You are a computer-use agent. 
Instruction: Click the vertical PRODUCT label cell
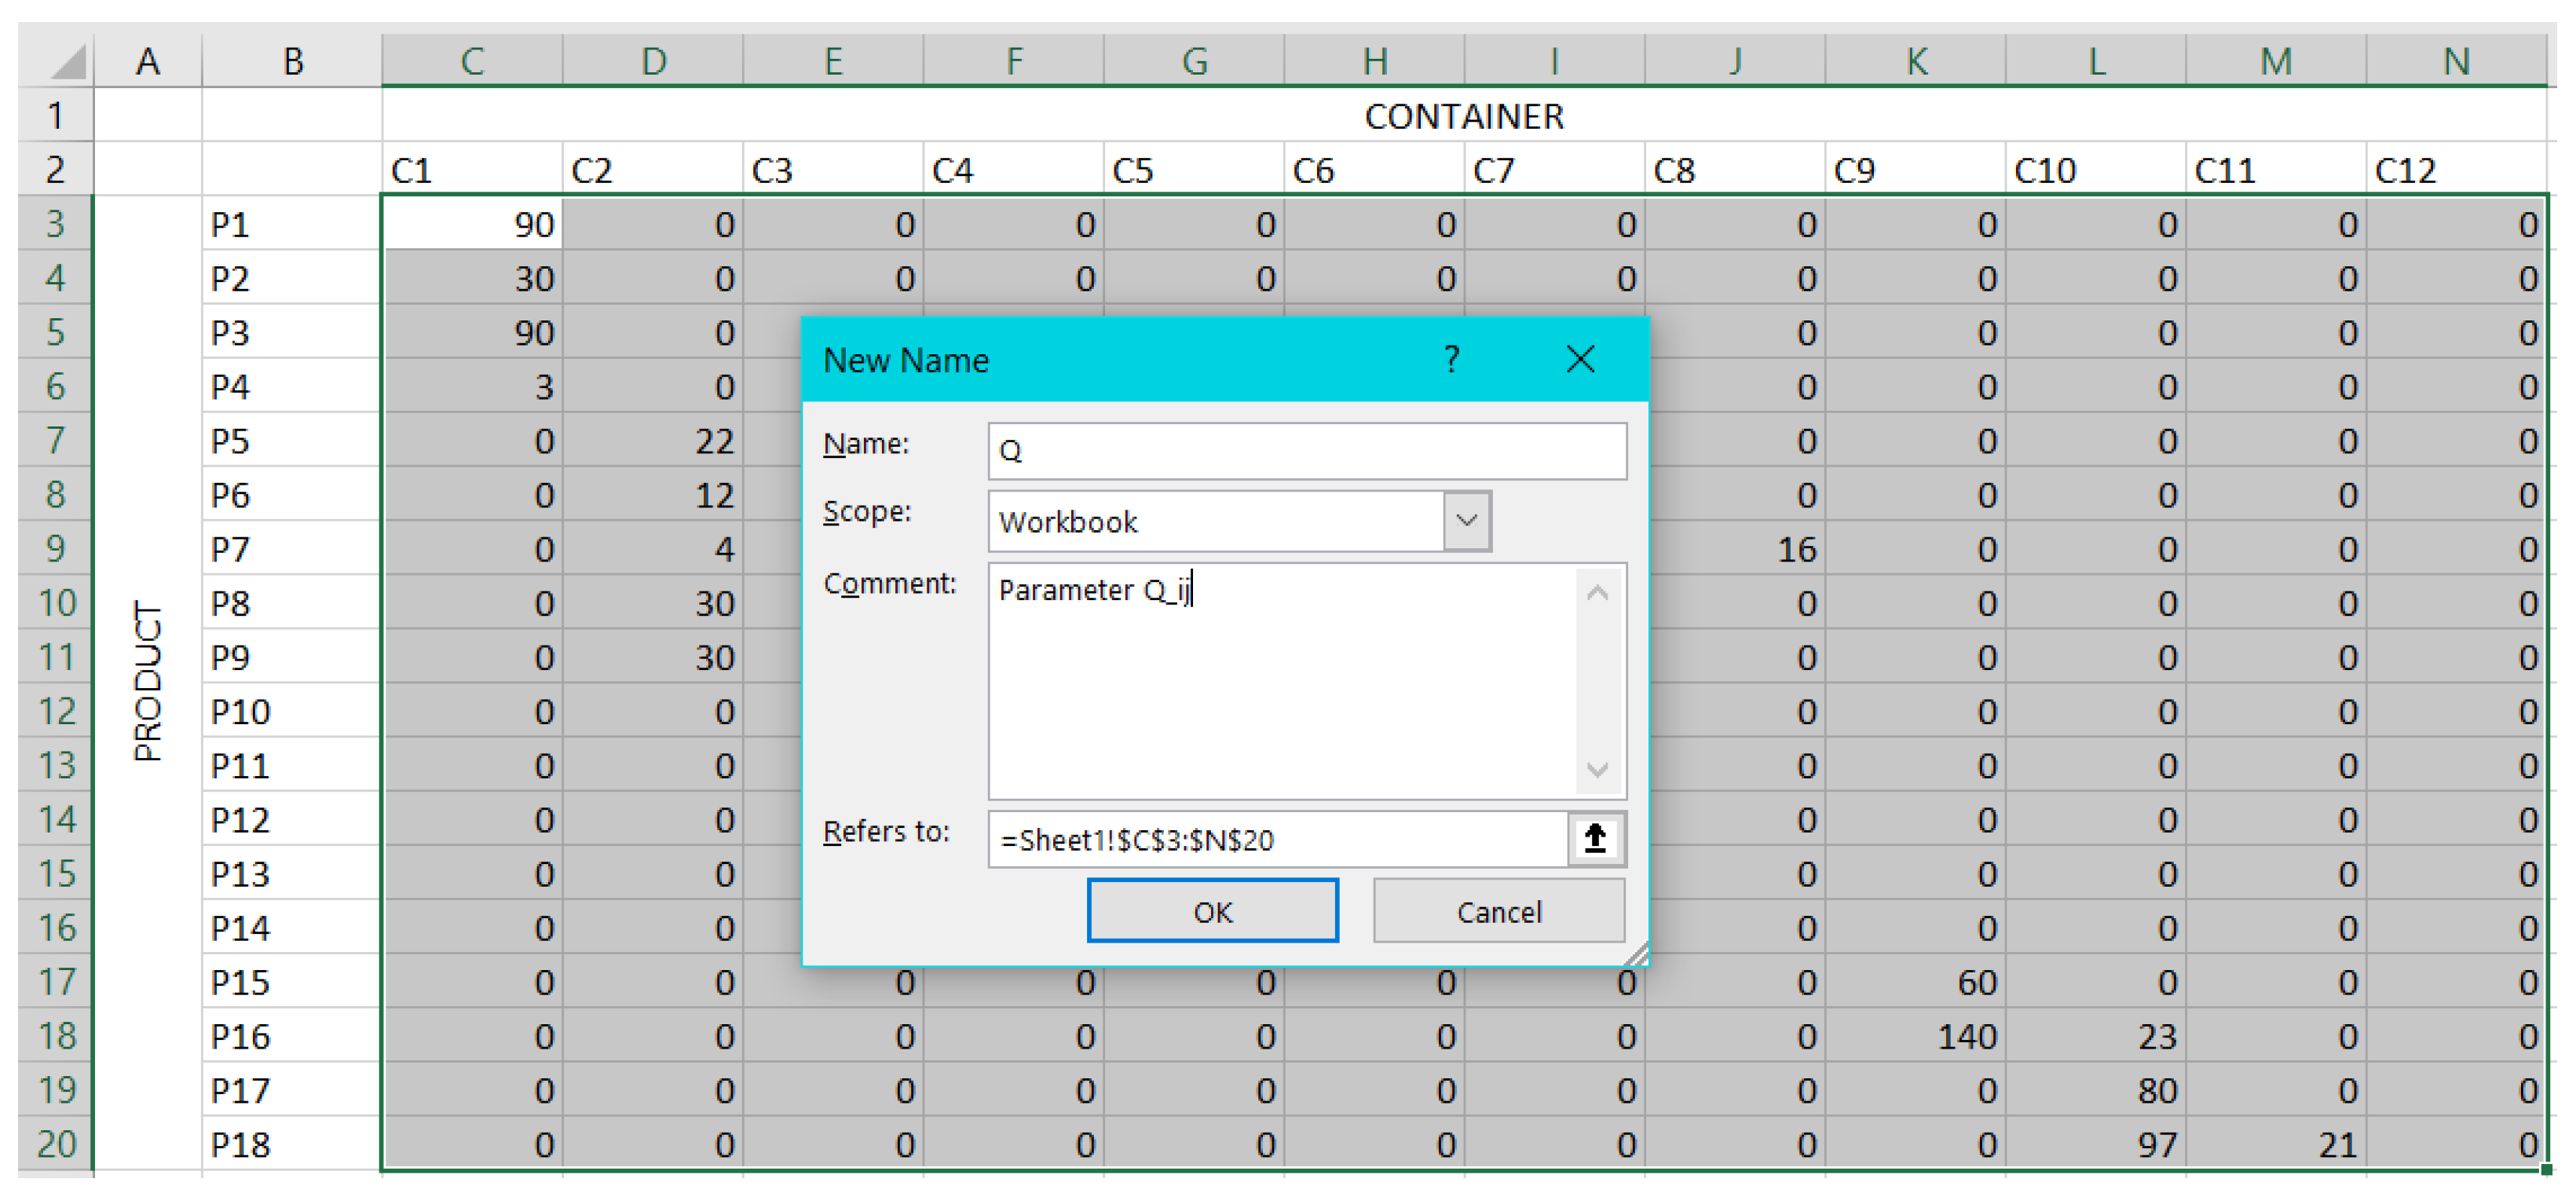pos(148,680)
